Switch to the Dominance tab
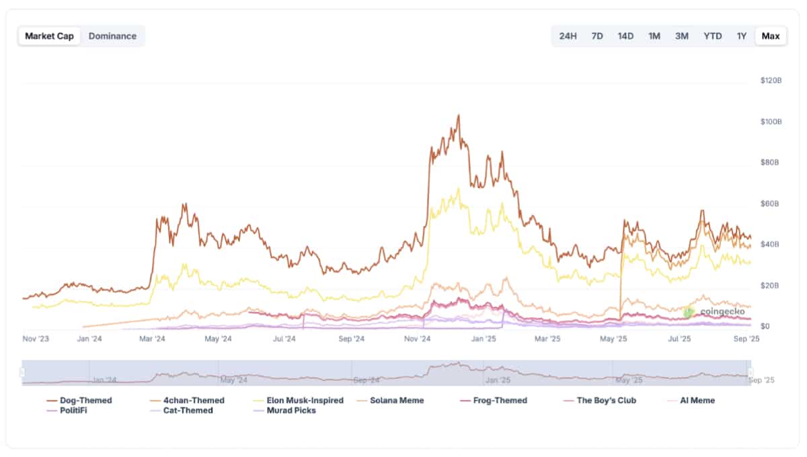807x457 pixels. click(x=113, y=36)
